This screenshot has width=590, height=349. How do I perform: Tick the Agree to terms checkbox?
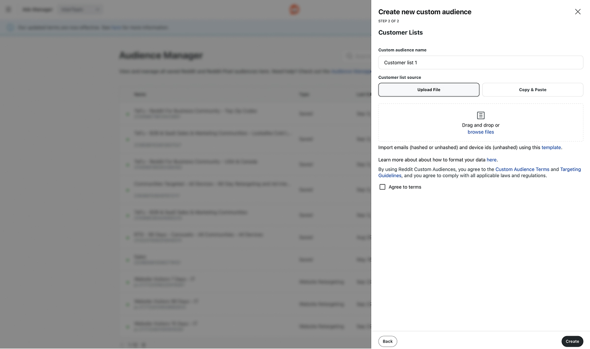383,187
